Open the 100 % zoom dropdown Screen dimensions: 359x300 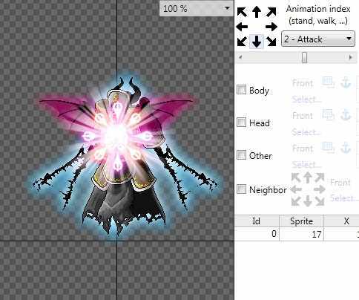[197, 8]
